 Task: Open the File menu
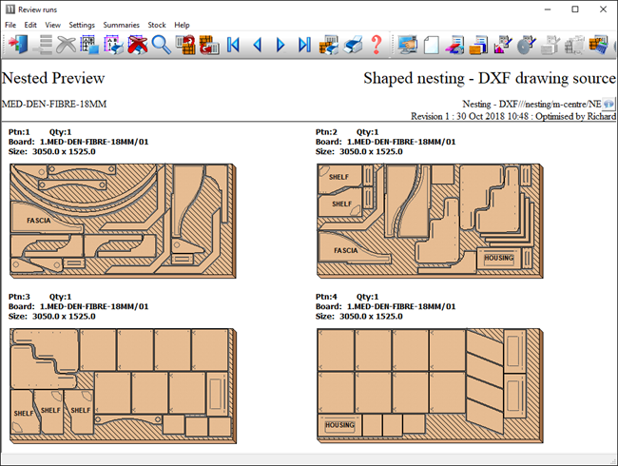(x=10, y=25)
